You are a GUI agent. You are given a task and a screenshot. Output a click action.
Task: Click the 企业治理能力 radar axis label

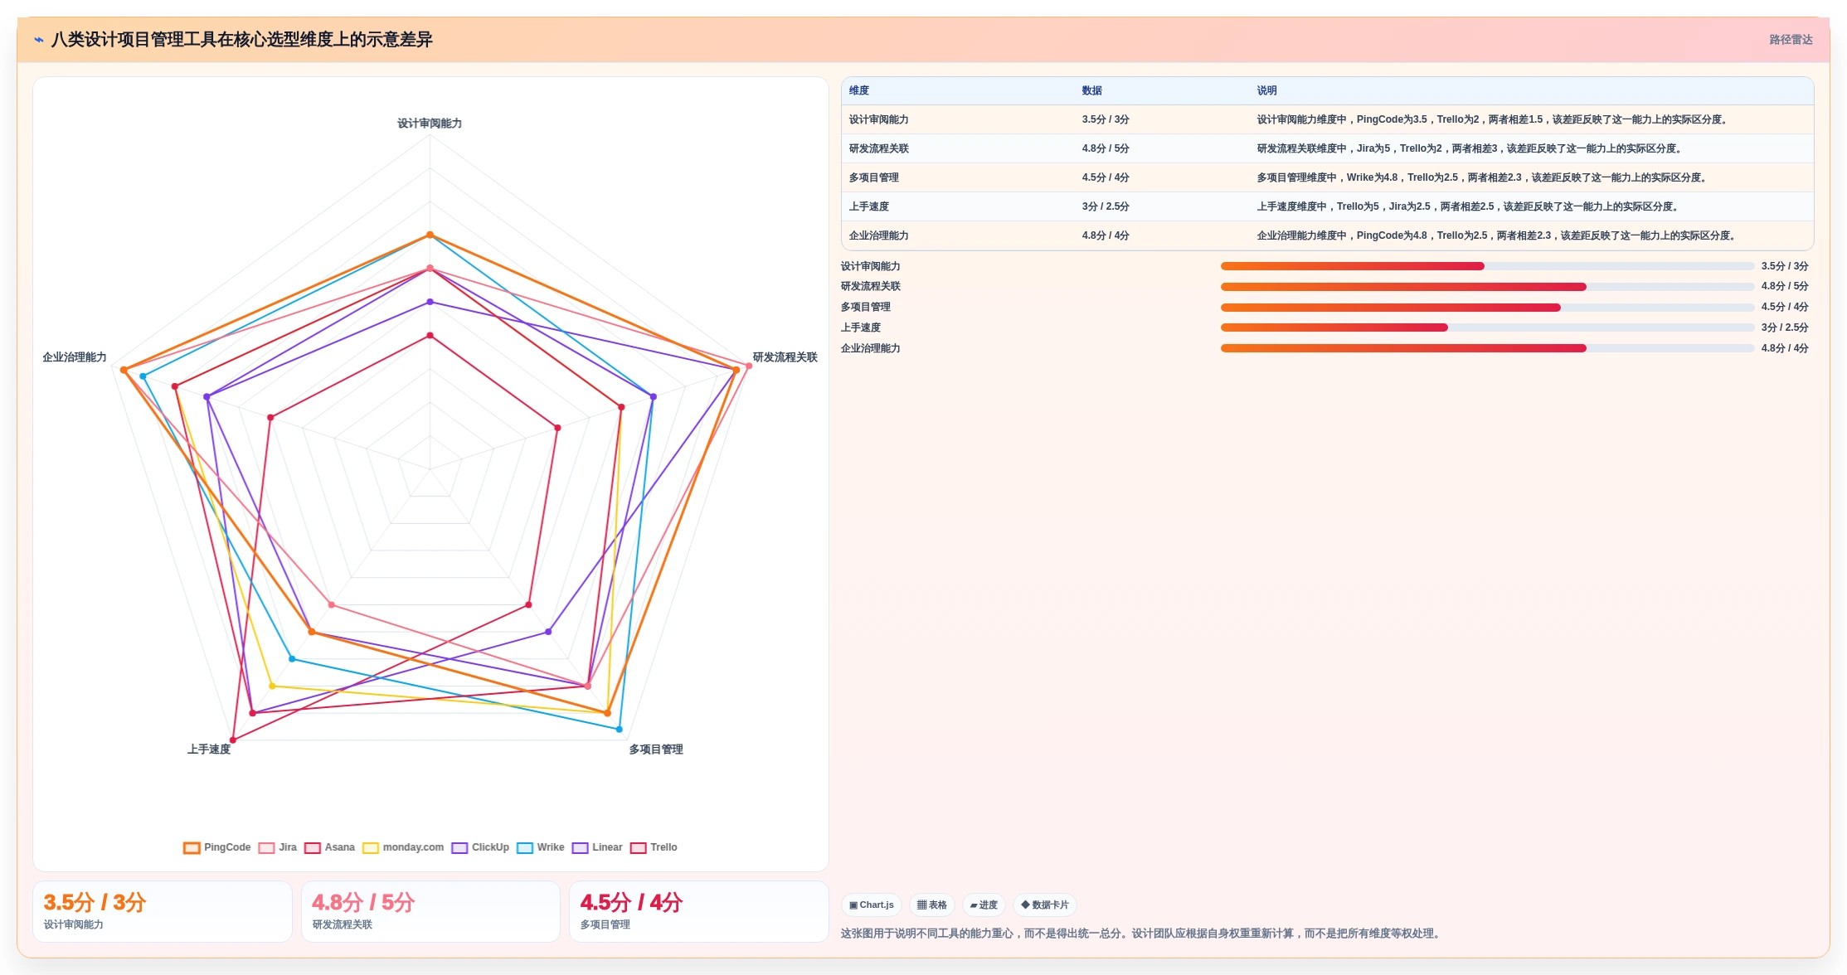pos(75,357)
